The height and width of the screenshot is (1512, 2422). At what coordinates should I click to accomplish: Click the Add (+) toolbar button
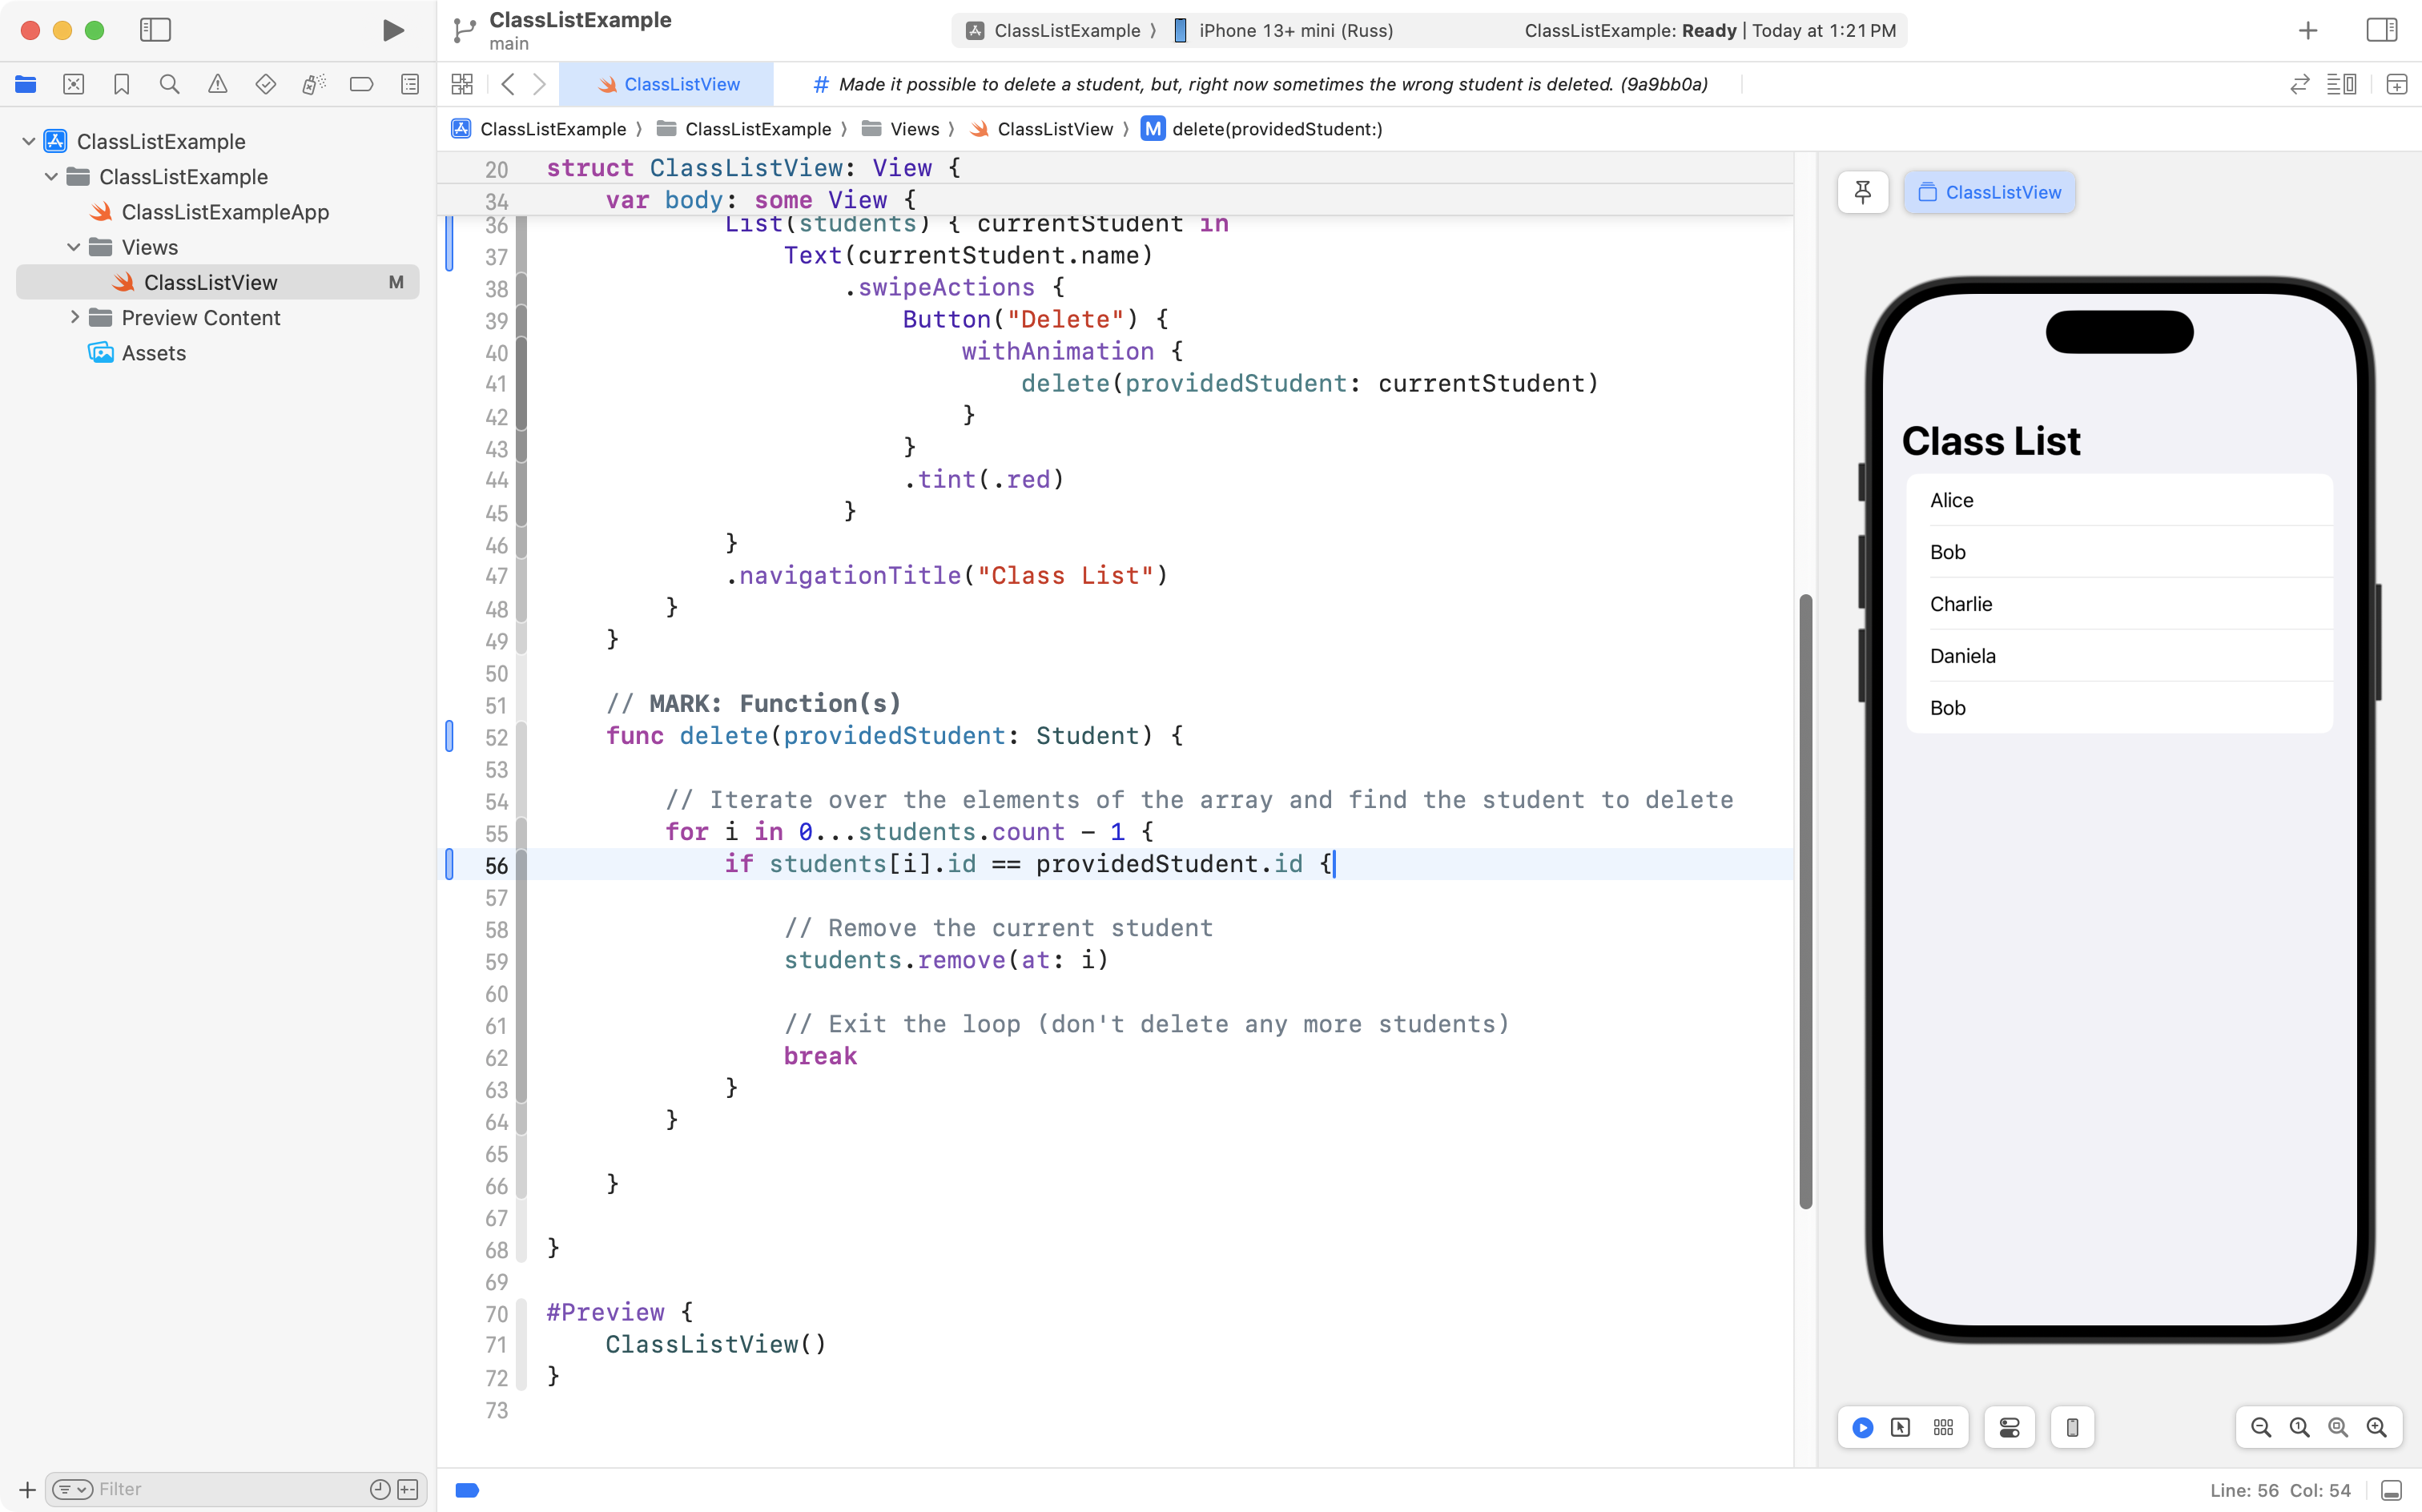click(x=2308, y=30)
